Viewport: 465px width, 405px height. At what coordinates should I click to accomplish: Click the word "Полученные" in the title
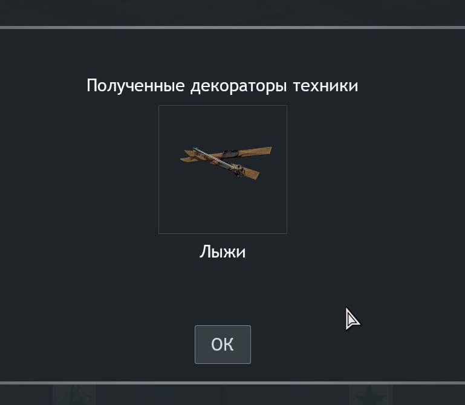point(135,86)
